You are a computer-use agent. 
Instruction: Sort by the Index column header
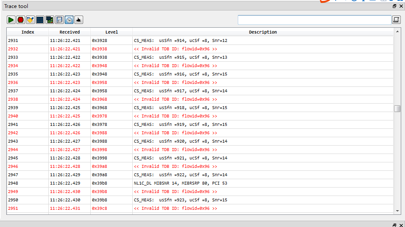tap(28, 32)
